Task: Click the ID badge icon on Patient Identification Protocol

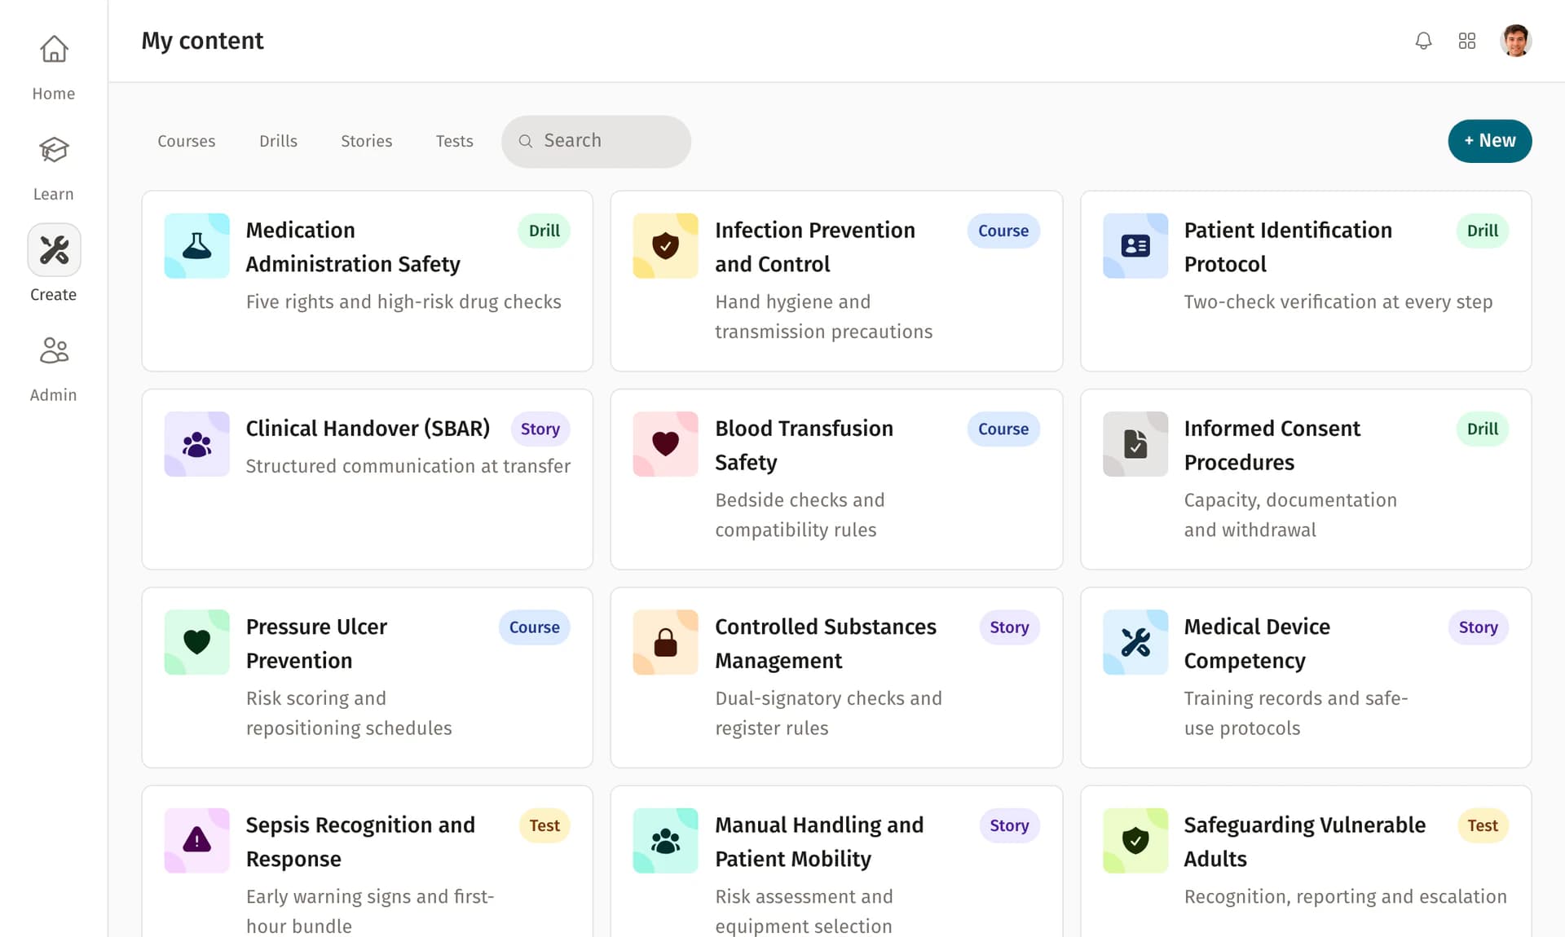Action: coord(1135,245)
